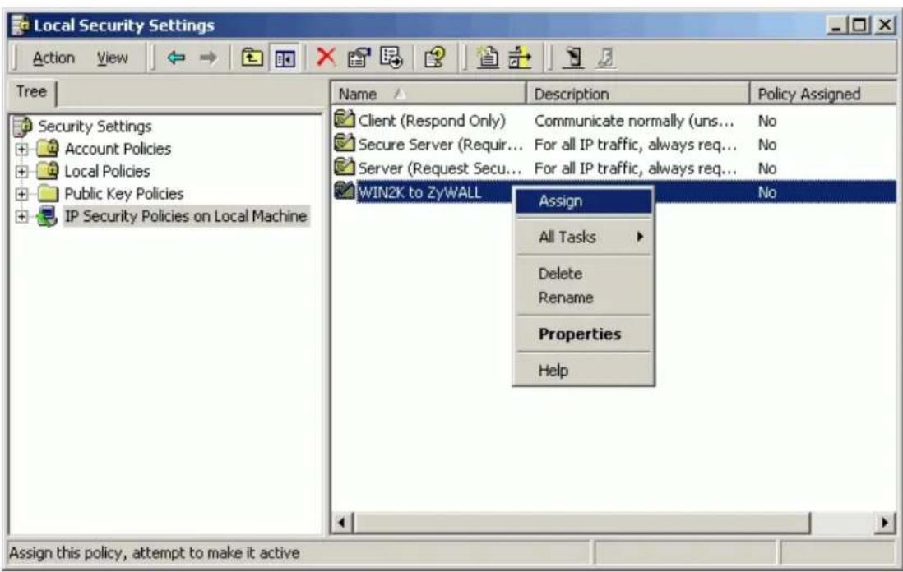Click the IP Security Policies node icon
Screen dimensions: 903x572
(47, 216)
